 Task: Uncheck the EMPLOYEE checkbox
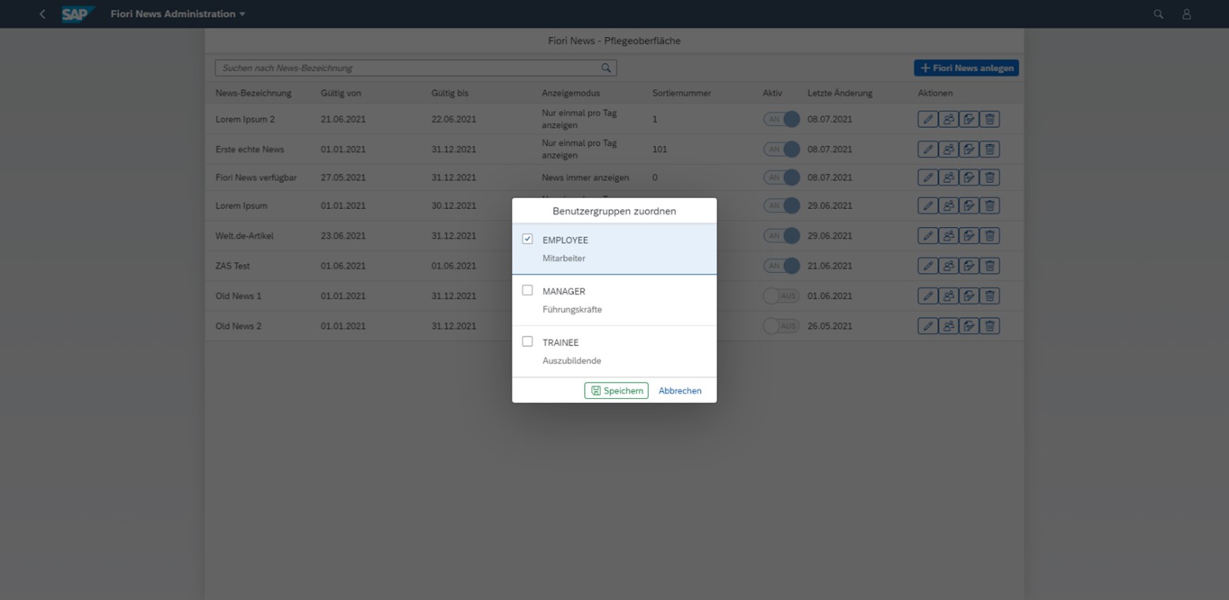(x=527, y=239)
